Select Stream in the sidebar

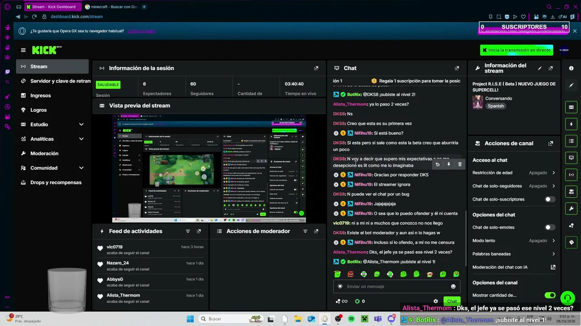(x=52, y=67)
